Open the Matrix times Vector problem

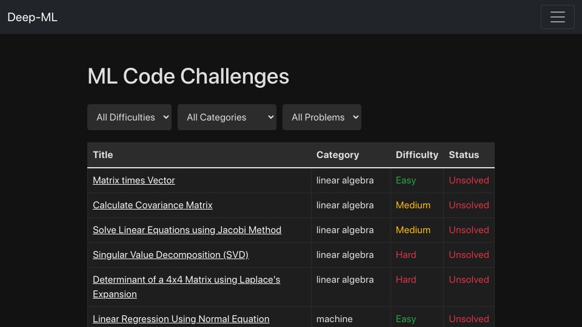(x=133, y=180)
